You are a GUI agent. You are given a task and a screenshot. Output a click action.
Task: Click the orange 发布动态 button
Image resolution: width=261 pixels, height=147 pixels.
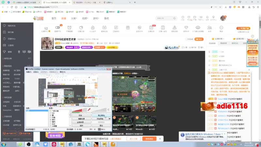click(x=149, y=139)
